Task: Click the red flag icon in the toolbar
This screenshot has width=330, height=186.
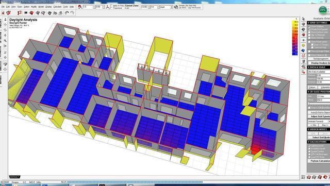Action: 20,13
